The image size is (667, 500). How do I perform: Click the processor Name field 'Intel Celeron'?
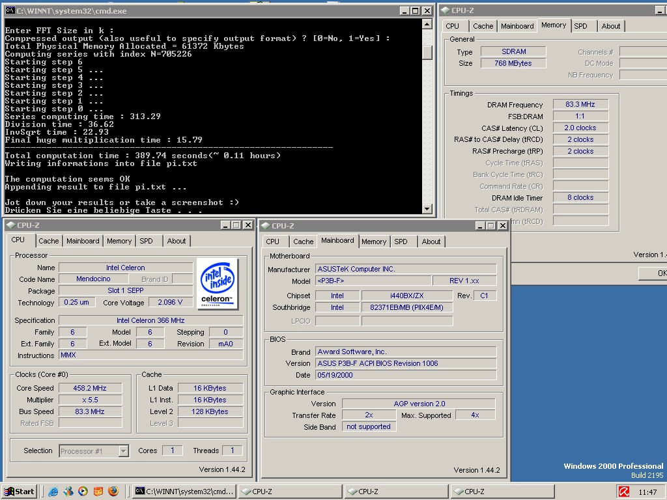click(126, 268)
